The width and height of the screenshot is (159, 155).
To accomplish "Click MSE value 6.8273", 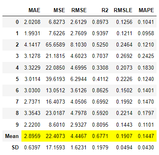I will point(57,22).
